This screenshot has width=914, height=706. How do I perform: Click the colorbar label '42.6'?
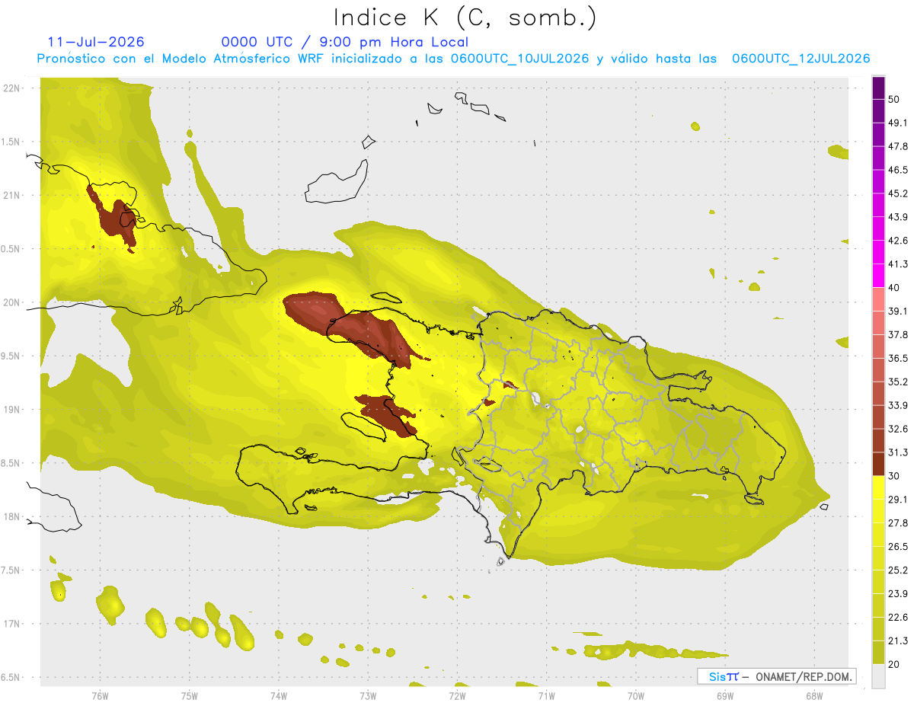click(897, 241)
